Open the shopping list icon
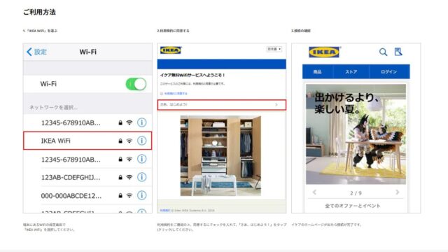This screenshot has width=448, height=252. click(398, 52)
